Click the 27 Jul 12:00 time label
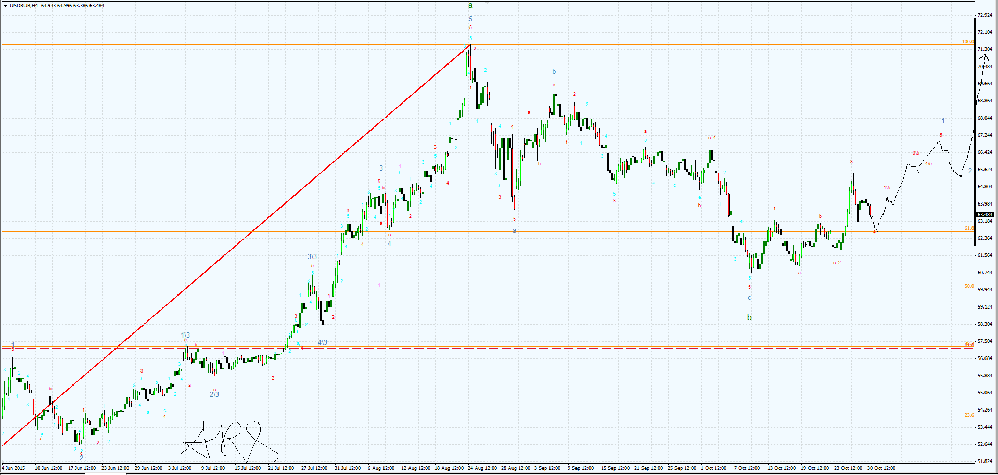 pos(314,468)
